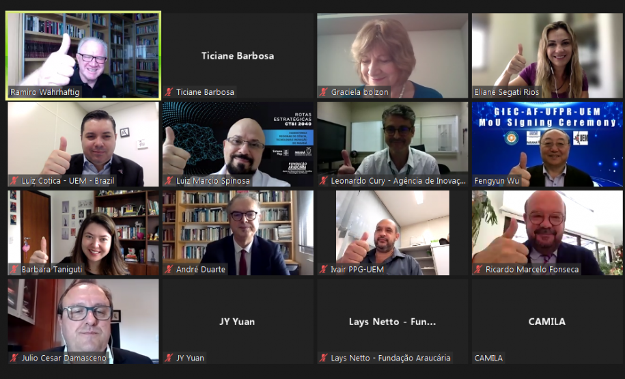
Task: Click muted mic icon next to Graciela bolzon
Action: click(324, 92)
